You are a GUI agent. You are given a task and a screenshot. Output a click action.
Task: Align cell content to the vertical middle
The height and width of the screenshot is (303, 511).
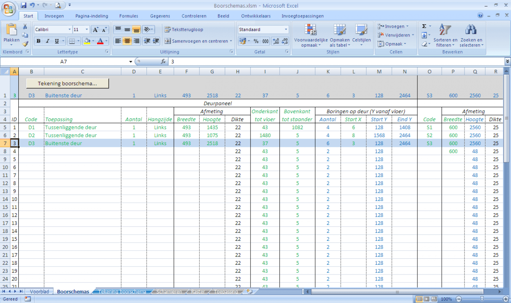[127, 30]
